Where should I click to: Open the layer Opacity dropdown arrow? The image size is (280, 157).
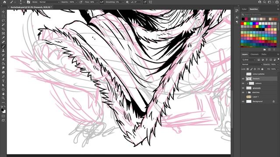coord(278,65)
